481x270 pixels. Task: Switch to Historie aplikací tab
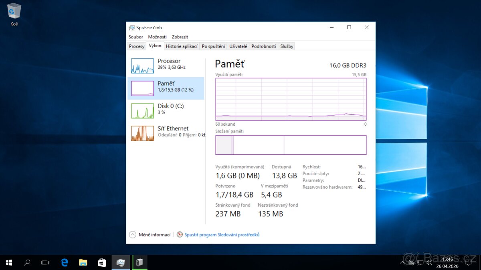(x=182, y=46)
